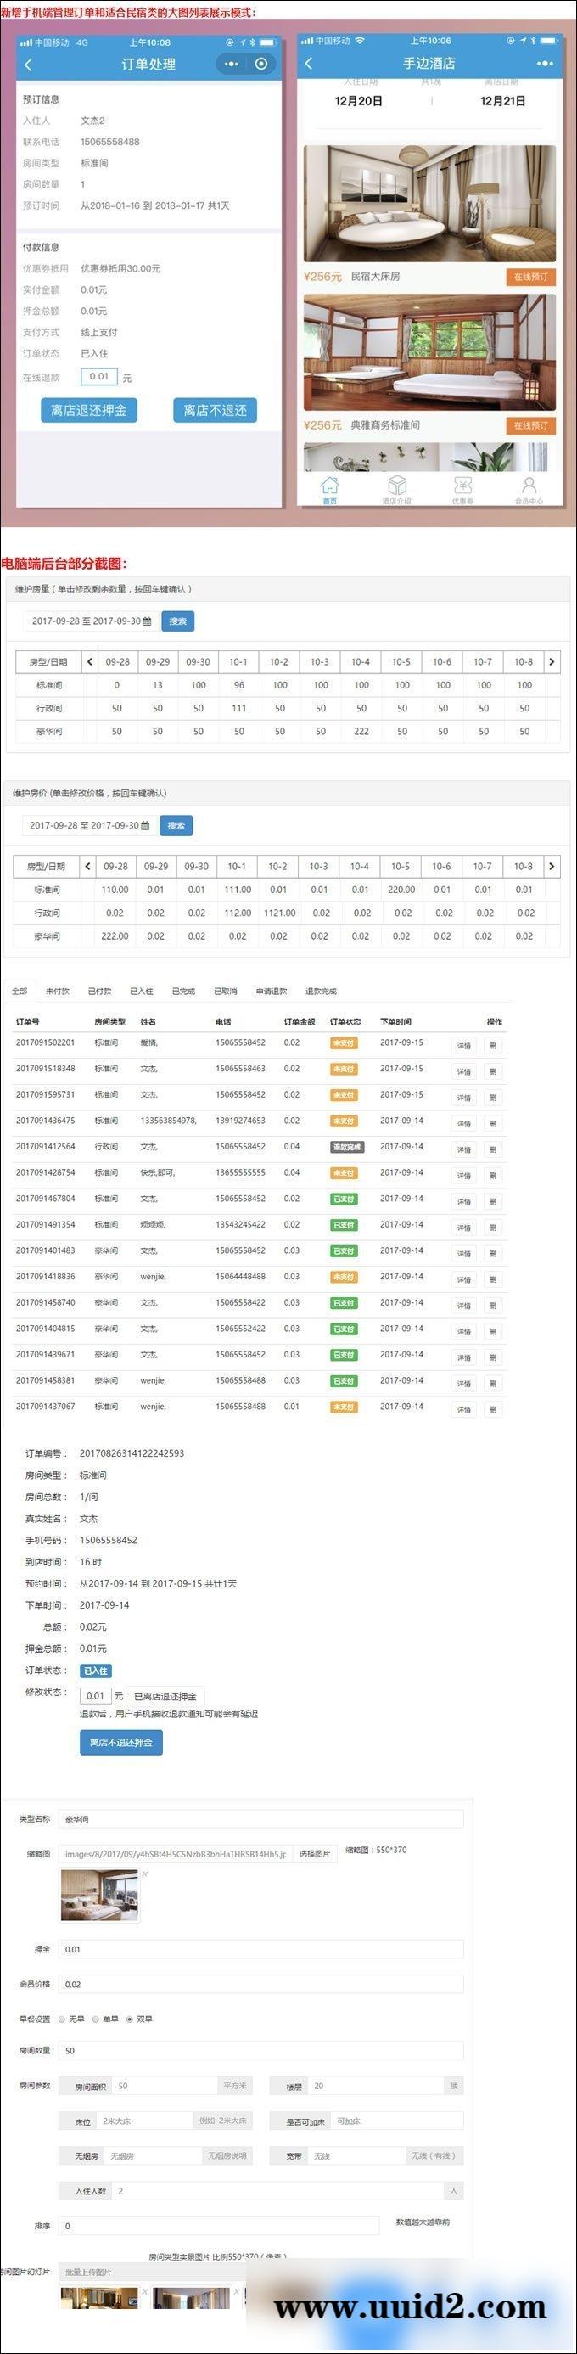Tap the back arrow on 手边酒店 screen
This screenshot has height=2354, width=577.
(x=309, y=63)
